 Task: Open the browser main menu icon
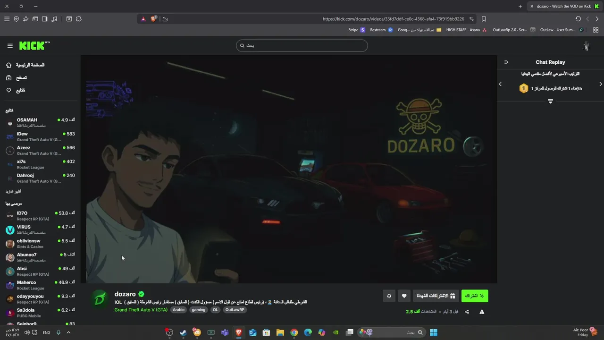[x=7, y=19]
